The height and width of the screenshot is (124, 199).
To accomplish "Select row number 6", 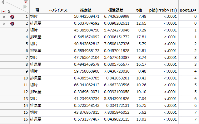I will [27, 50].
